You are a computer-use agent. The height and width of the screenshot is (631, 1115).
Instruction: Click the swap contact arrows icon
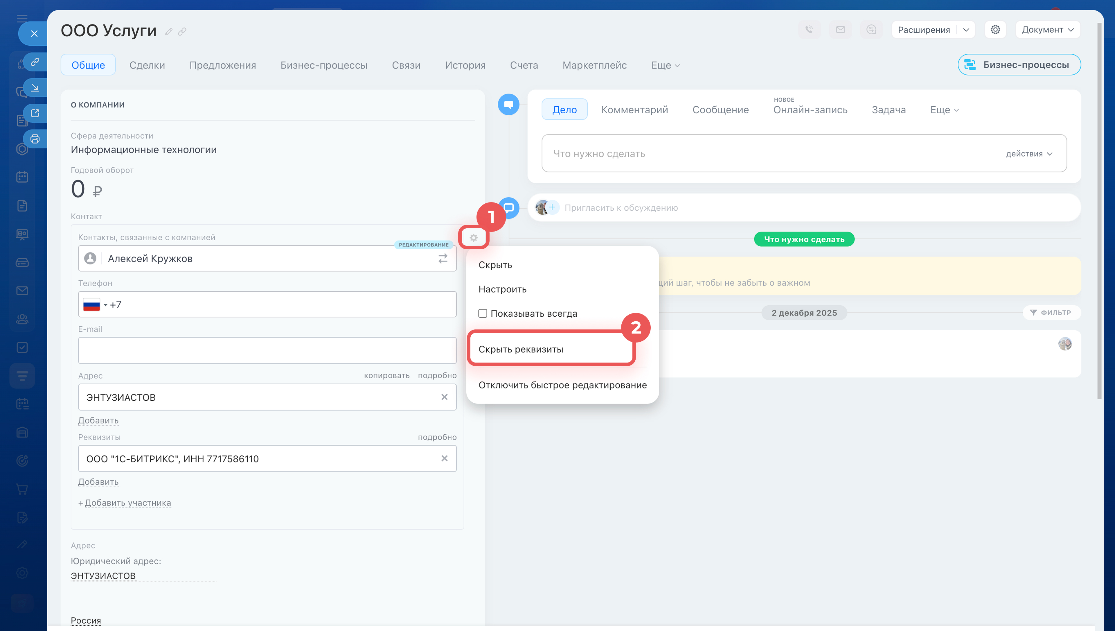pyautogui.click(x=443, y=259)
